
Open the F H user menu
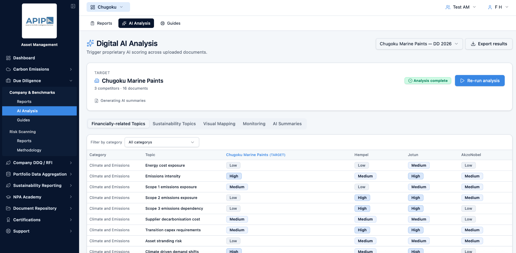click(x=498, y=7)
